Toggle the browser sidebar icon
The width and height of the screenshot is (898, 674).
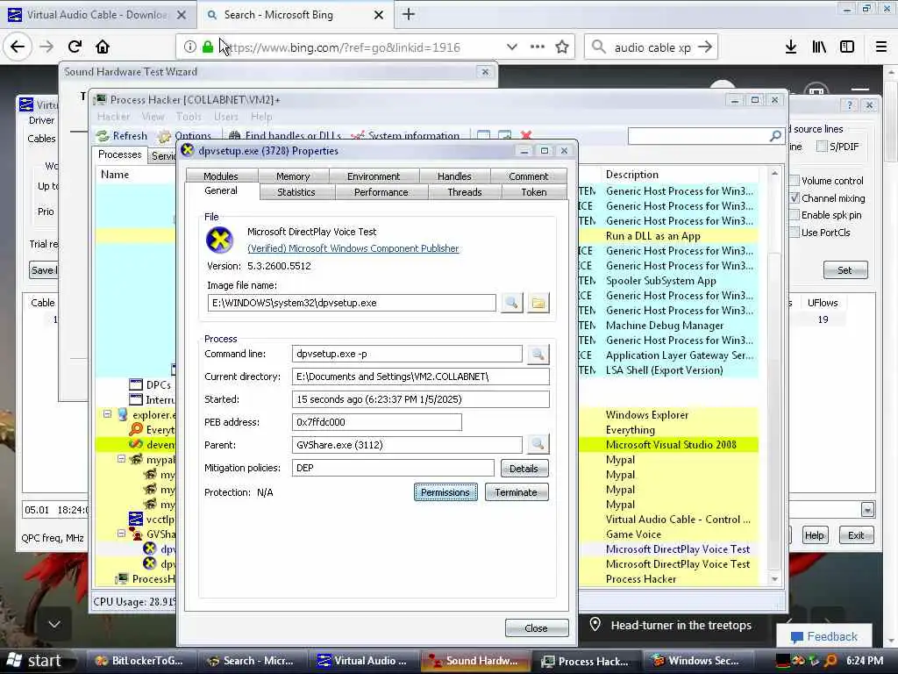pos(847,47)
